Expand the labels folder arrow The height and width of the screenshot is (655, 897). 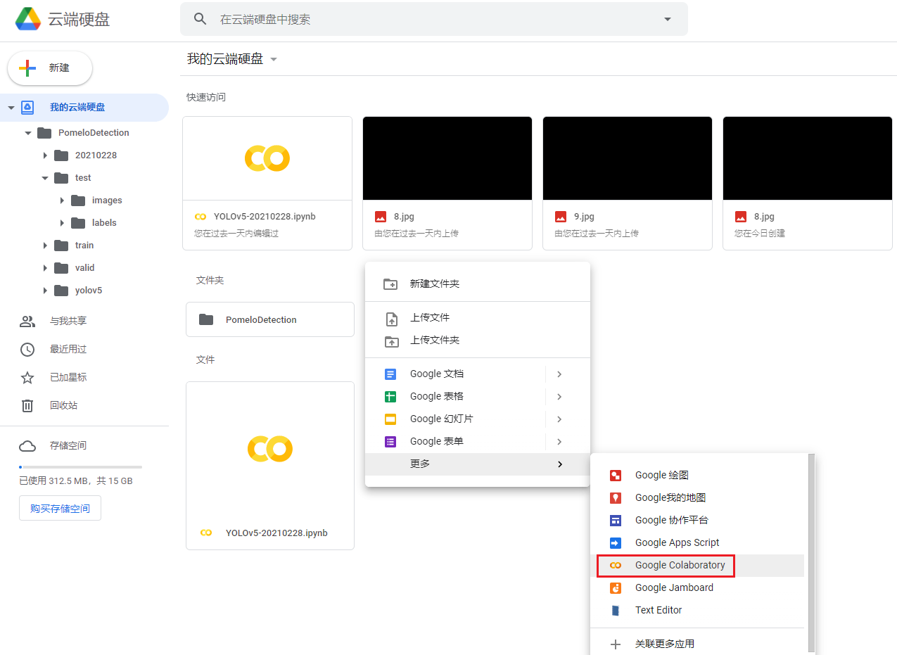(62, 223)
